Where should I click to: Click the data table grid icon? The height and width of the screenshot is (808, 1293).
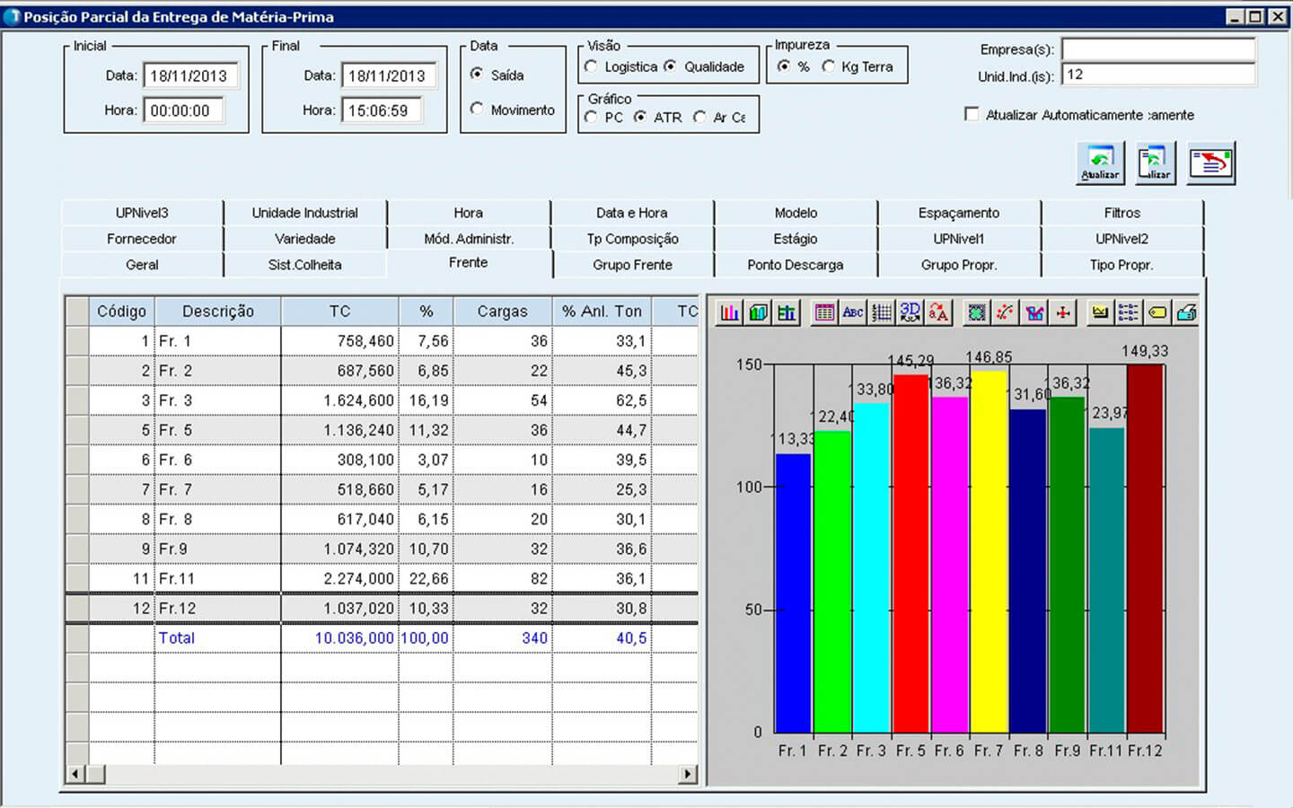824,312
